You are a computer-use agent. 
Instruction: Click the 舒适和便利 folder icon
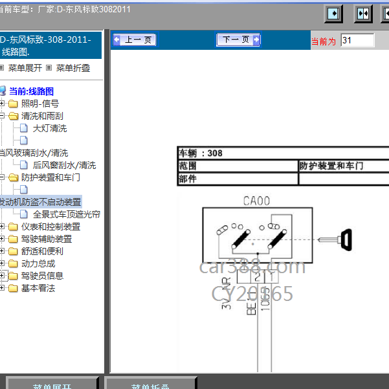(x=13, y=251)
